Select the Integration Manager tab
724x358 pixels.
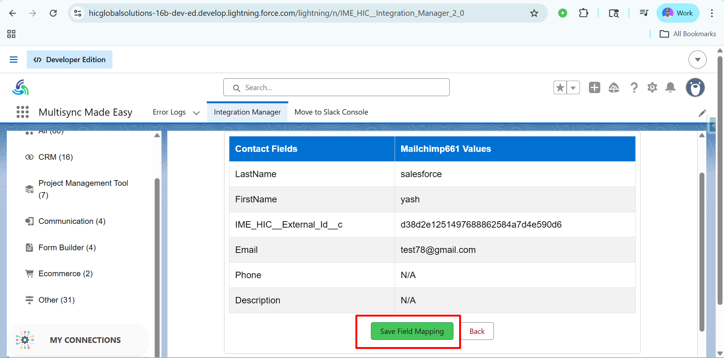tap(247, 112)
